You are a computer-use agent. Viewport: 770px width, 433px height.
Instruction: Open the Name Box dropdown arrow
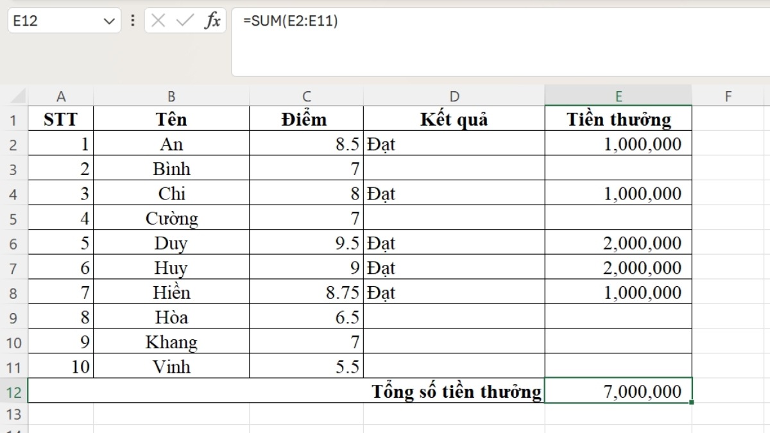pos(107,20)
